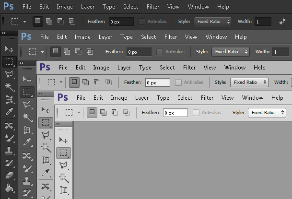The image size is (292, 199).
Task: Click New selection button in lightest options bar
Action: pos(92,112)
